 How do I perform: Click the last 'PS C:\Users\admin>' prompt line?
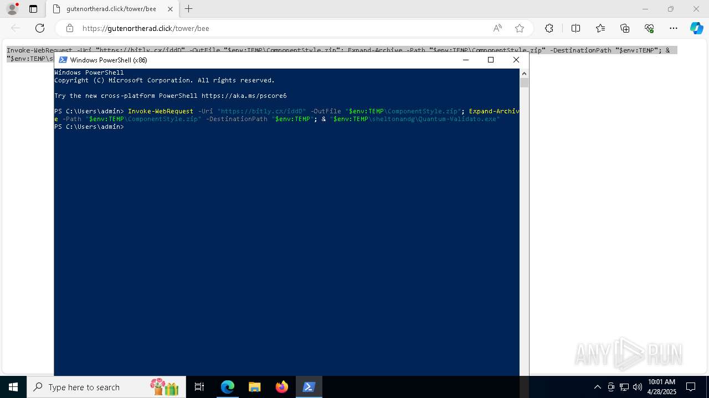(x=89, y=127)
